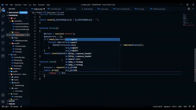196x110 pixels.
Task: Open Request.php in core folder
Action: click(18, 63)
